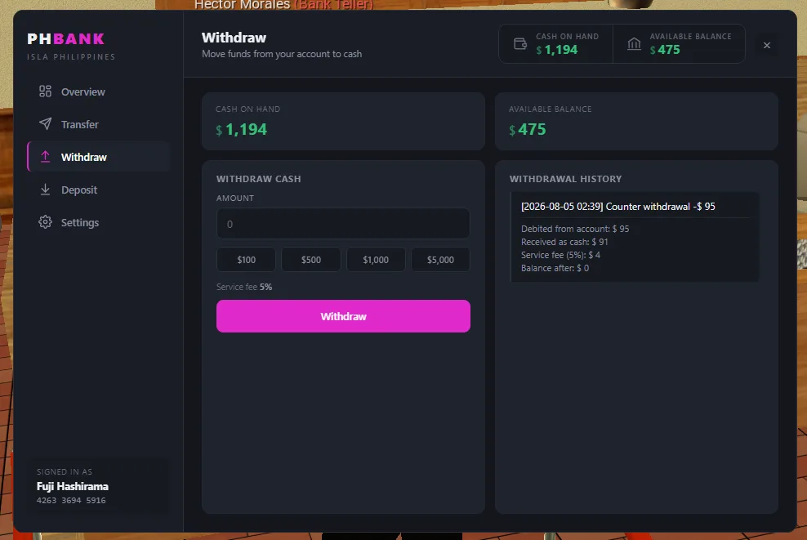Select the $100 quick amount
807x540 pixels.
246,260
